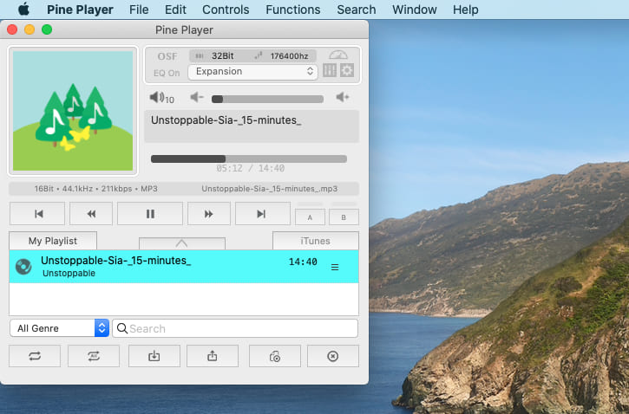Rewind the current track
The width and height of the screenshot is (629, 414).
point(91,214)
